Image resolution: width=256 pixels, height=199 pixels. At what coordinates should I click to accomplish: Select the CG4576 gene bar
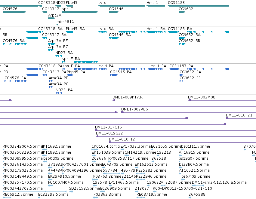pos(14,12)
